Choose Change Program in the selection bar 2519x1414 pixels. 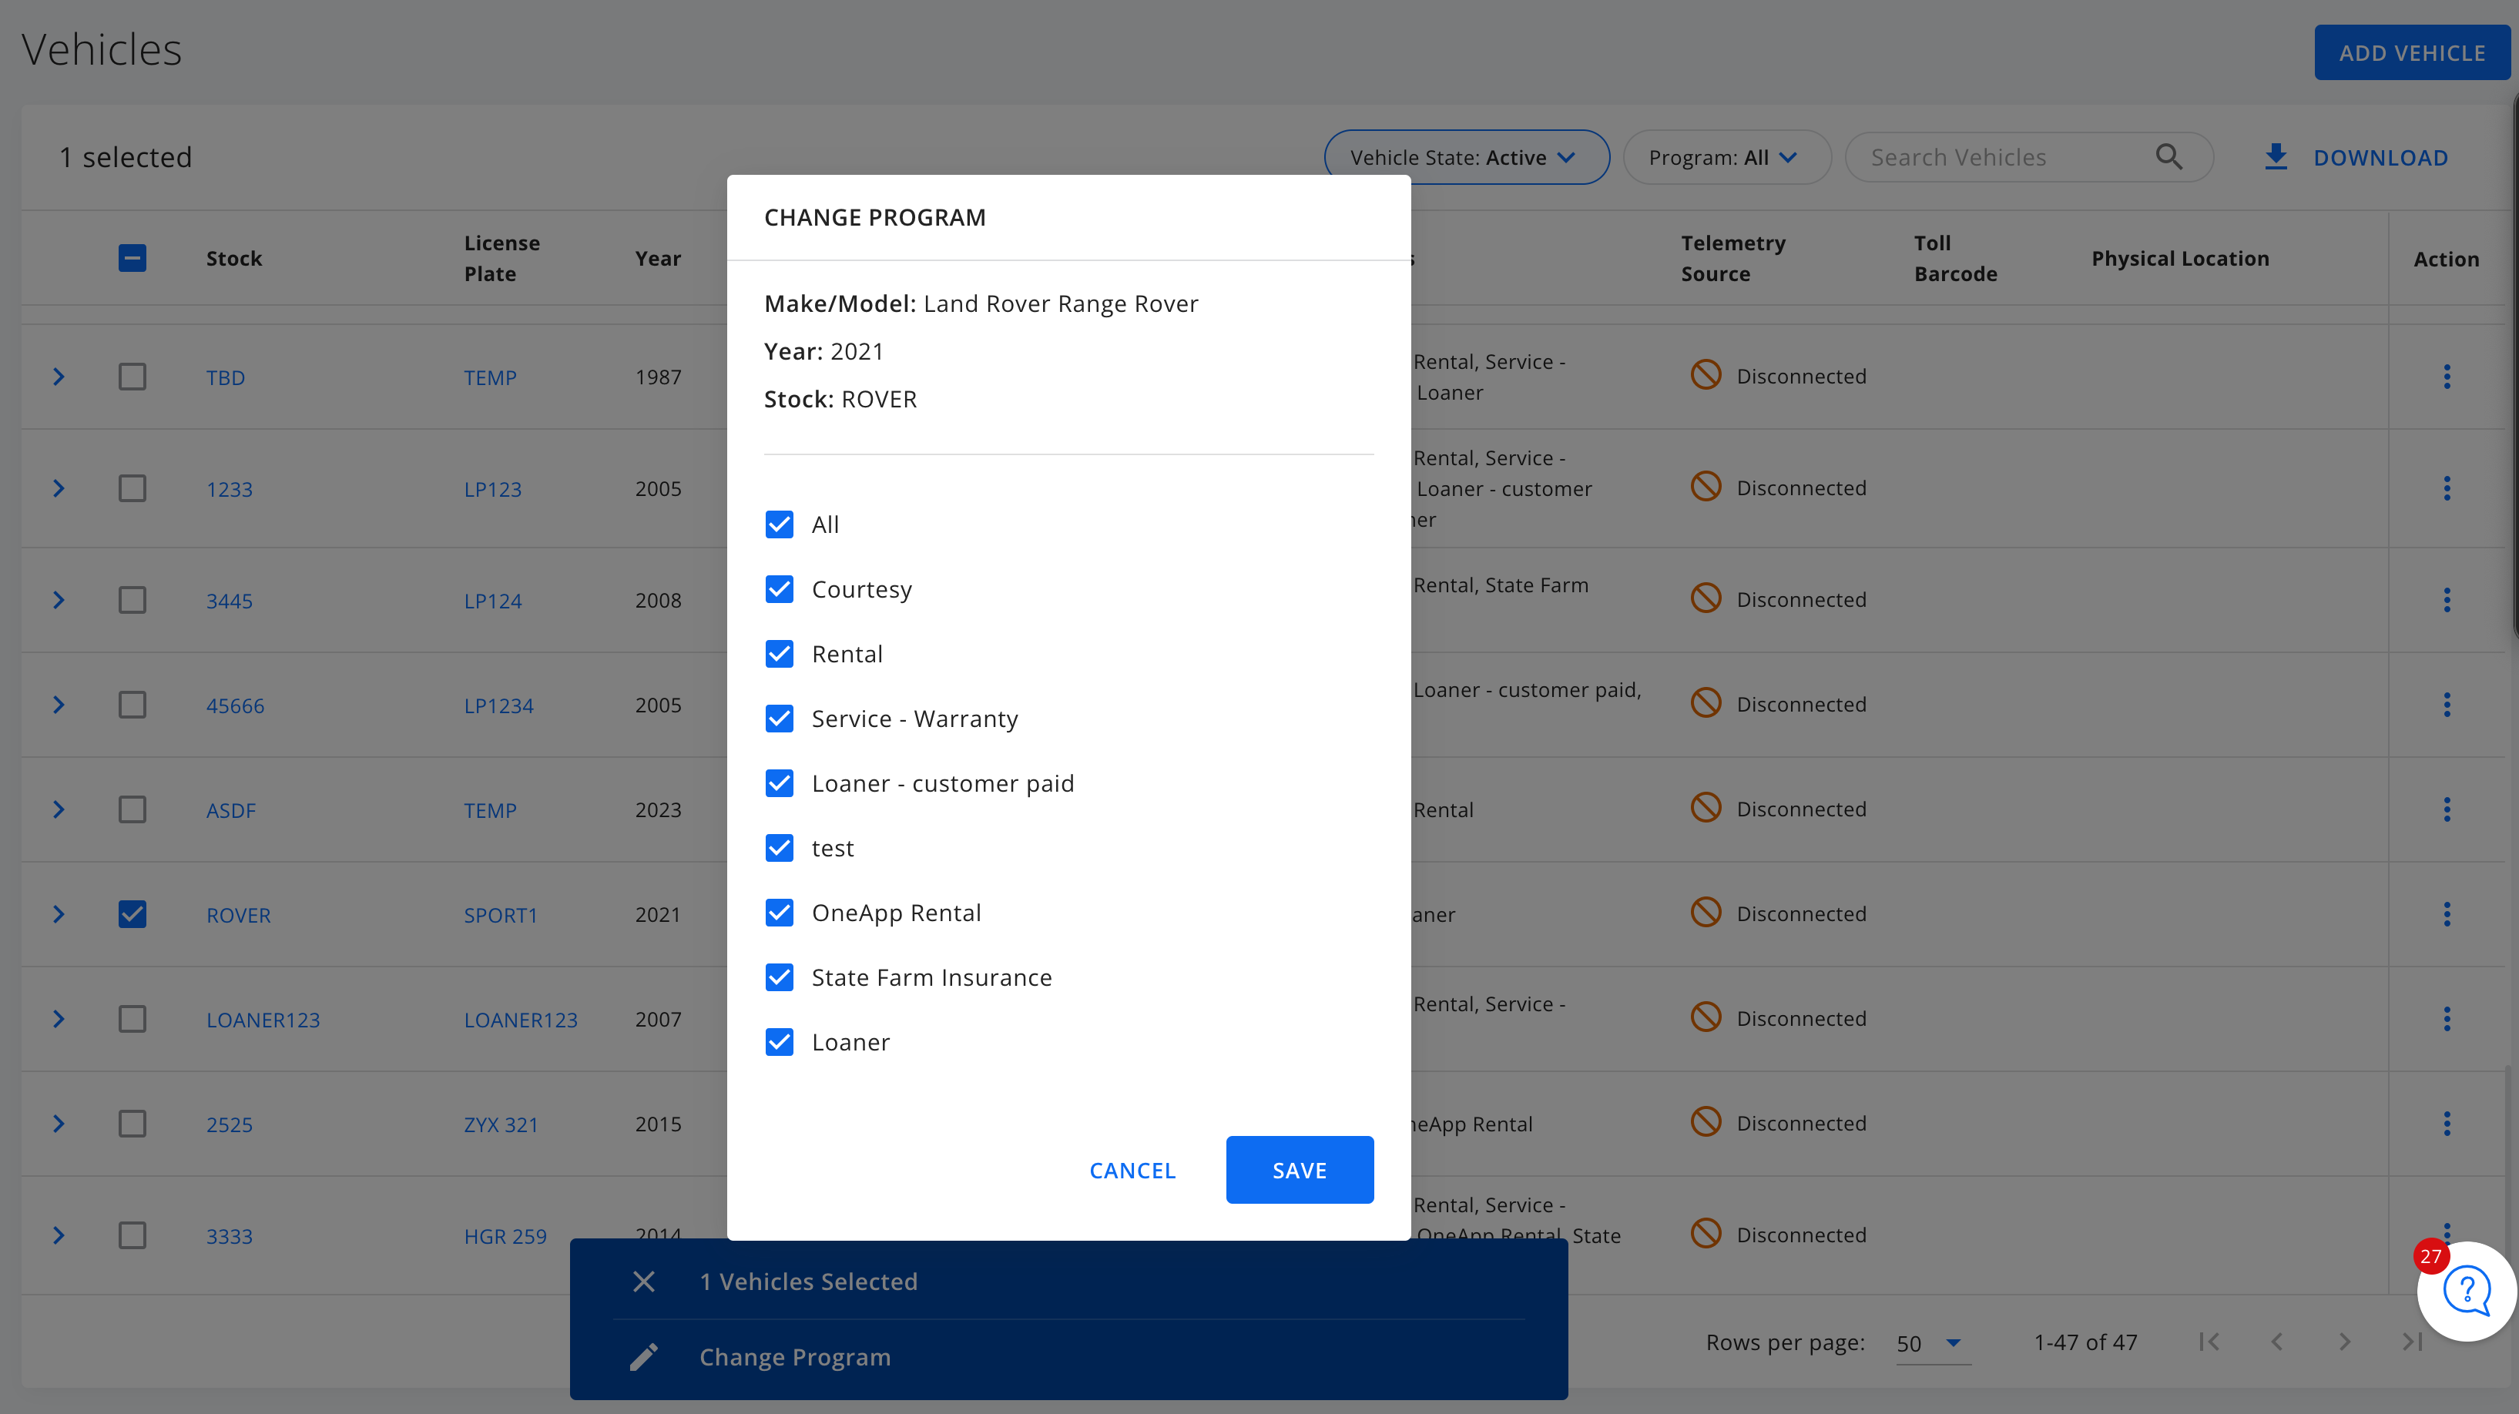tap(794, 1356)
